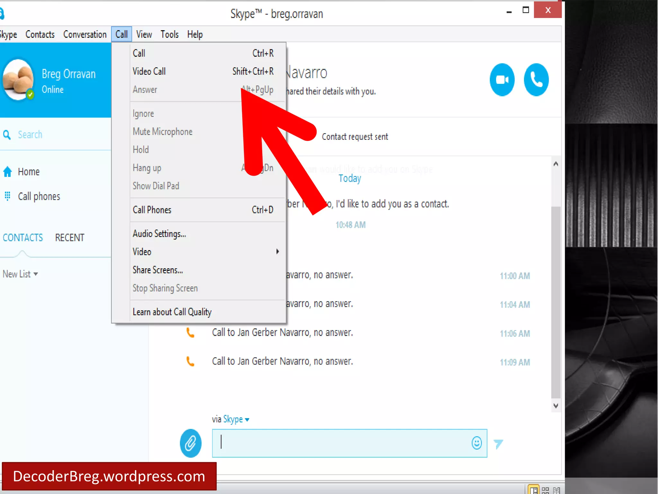The image size is (658, 494).
Task: Click the send message arrow icon
Action: pos(498,444)
